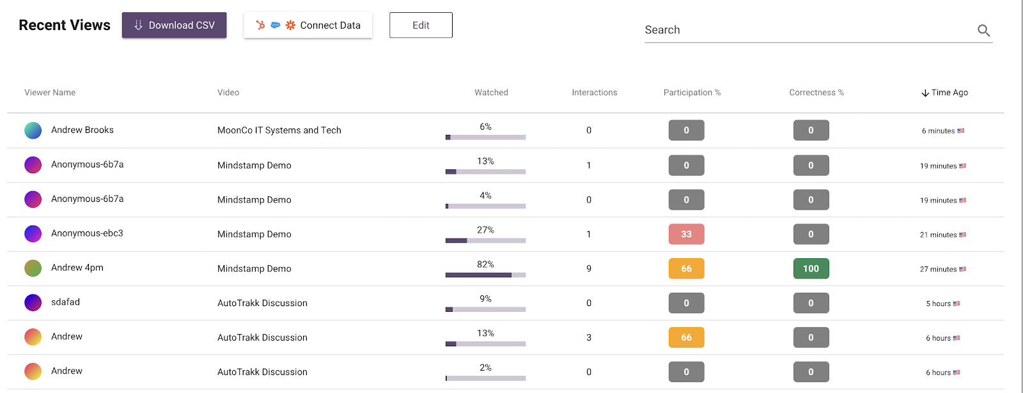Open the Connect Data integrations button
Image resolution: width=1023 pixels, height=393 pixels.
308,26
